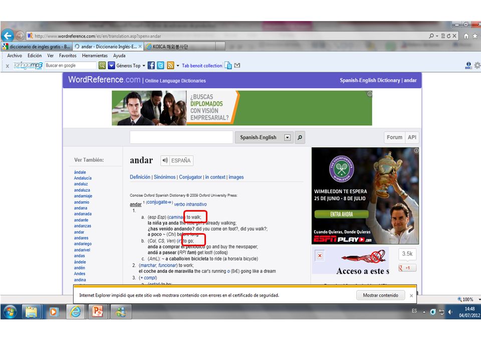Click the Google +1 button
The height and width of the screenshot is (361, 481).
(x=407, y=268)
